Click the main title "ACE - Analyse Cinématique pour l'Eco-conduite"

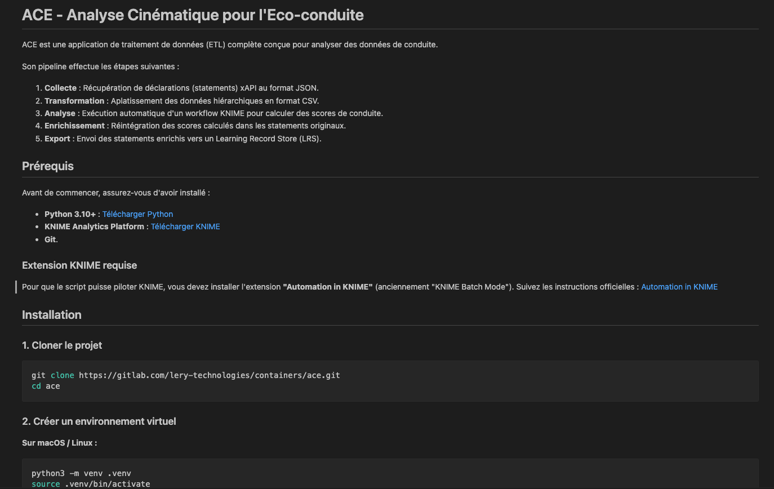[x=193, y=15]
